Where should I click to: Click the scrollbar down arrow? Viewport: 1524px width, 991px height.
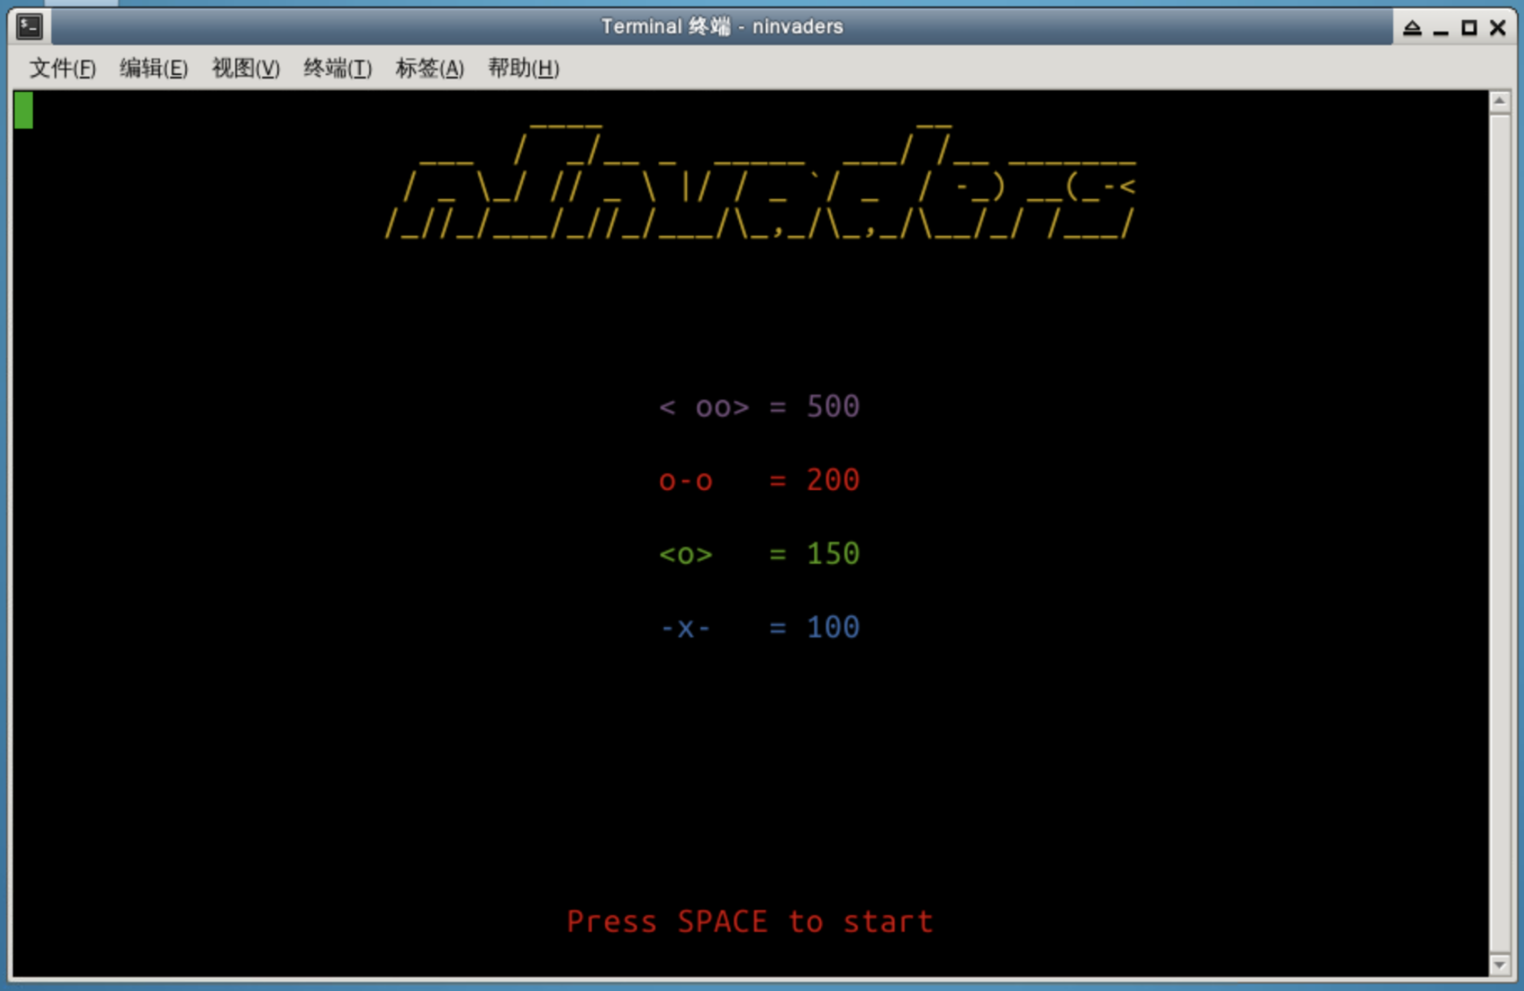click(1499, 965)
